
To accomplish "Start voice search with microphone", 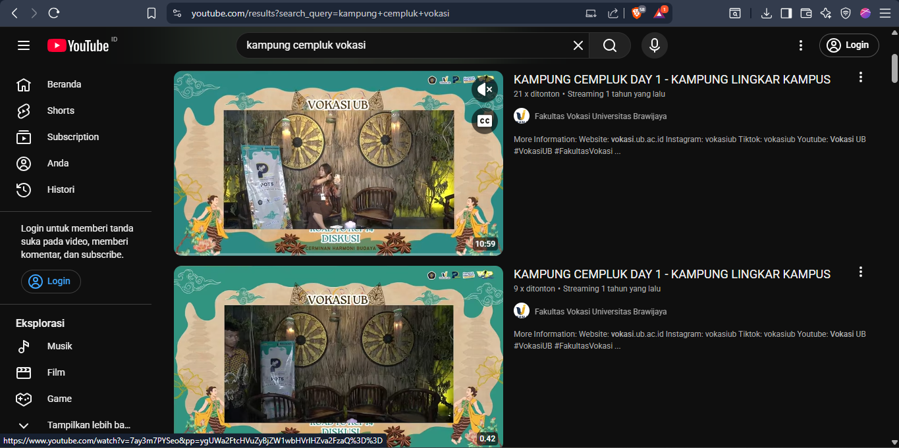I will point(655,45).
